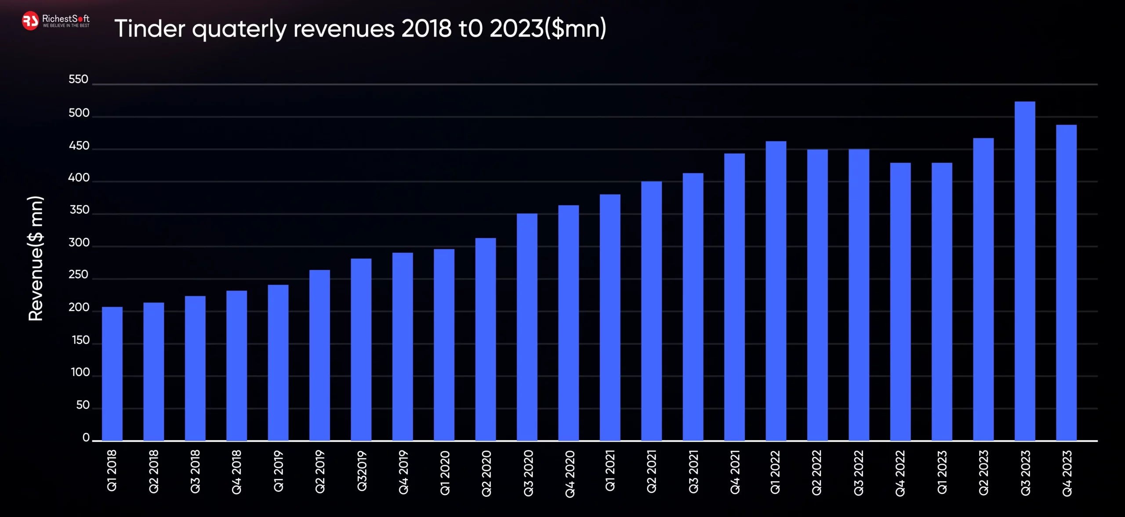Select the Q3 2021 revenue bar
Viewport: 1125px width, 517px height.
(693, 307)
